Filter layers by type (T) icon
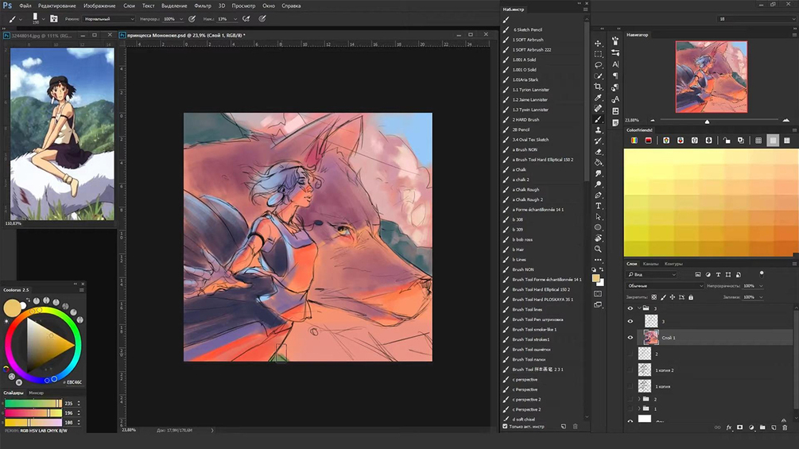The height and width of the screenshot is (449, 799). (718, 274)
